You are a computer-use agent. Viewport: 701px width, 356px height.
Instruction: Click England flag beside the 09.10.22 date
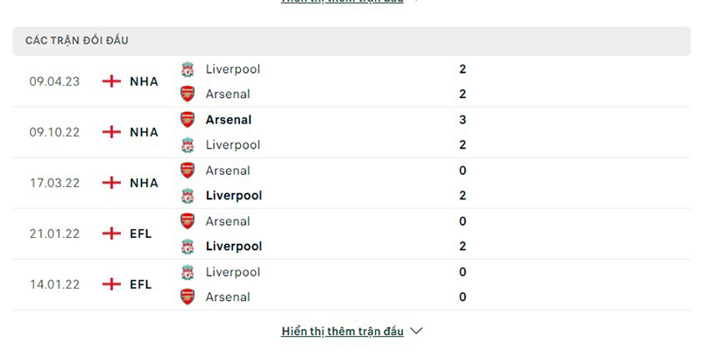111,132
